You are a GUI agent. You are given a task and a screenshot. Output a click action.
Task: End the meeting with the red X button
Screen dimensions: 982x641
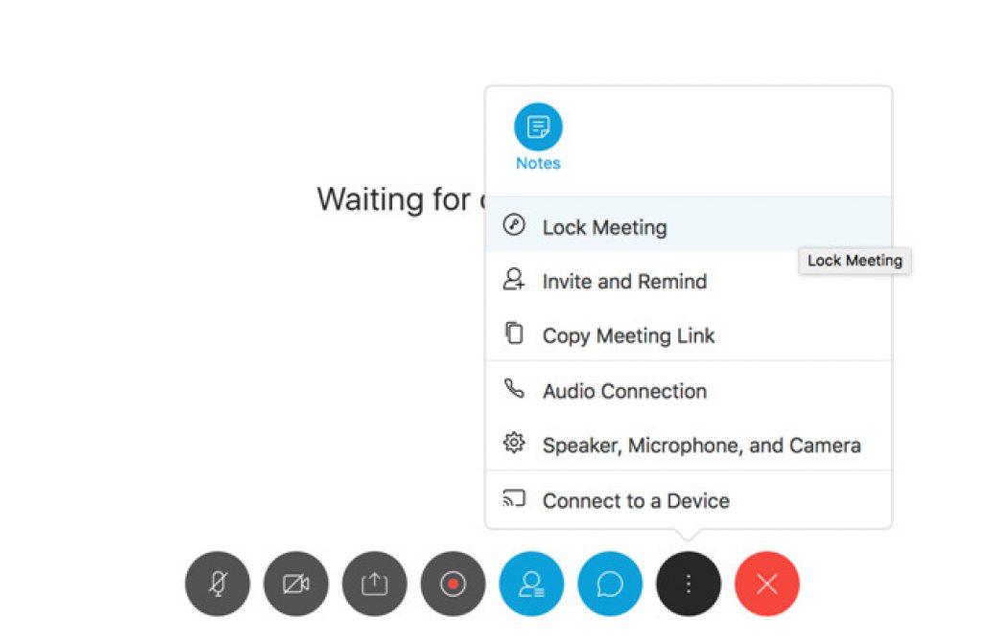pos(767,584)
